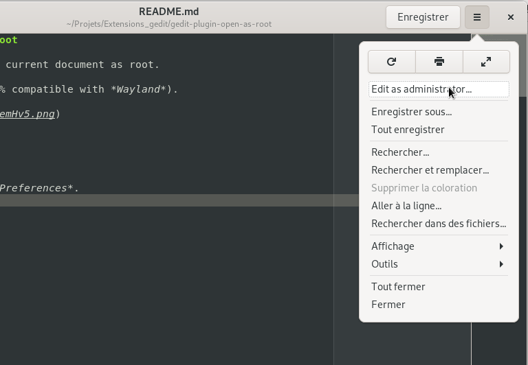Toggle fullscreen with the expand arrows icon
This screenshot has width=528, height=365.
486,62
